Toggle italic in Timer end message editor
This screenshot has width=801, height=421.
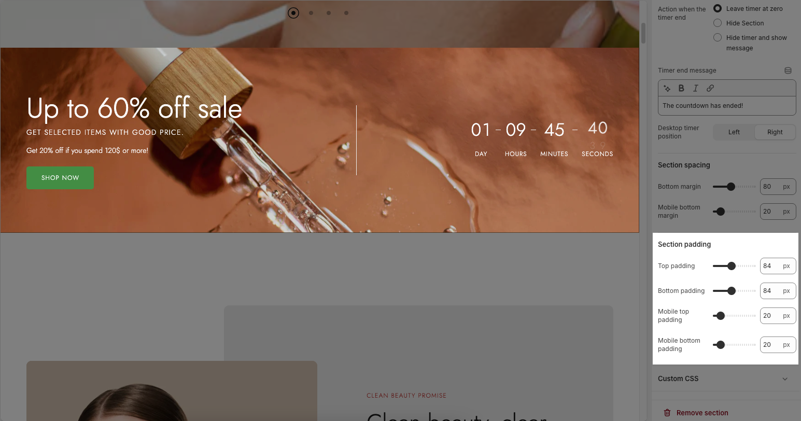(x=696, y=88)
